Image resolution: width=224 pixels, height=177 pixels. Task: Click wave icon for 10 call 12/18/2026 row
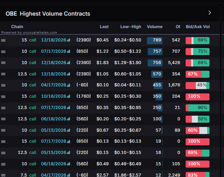[x=3, y=63]
